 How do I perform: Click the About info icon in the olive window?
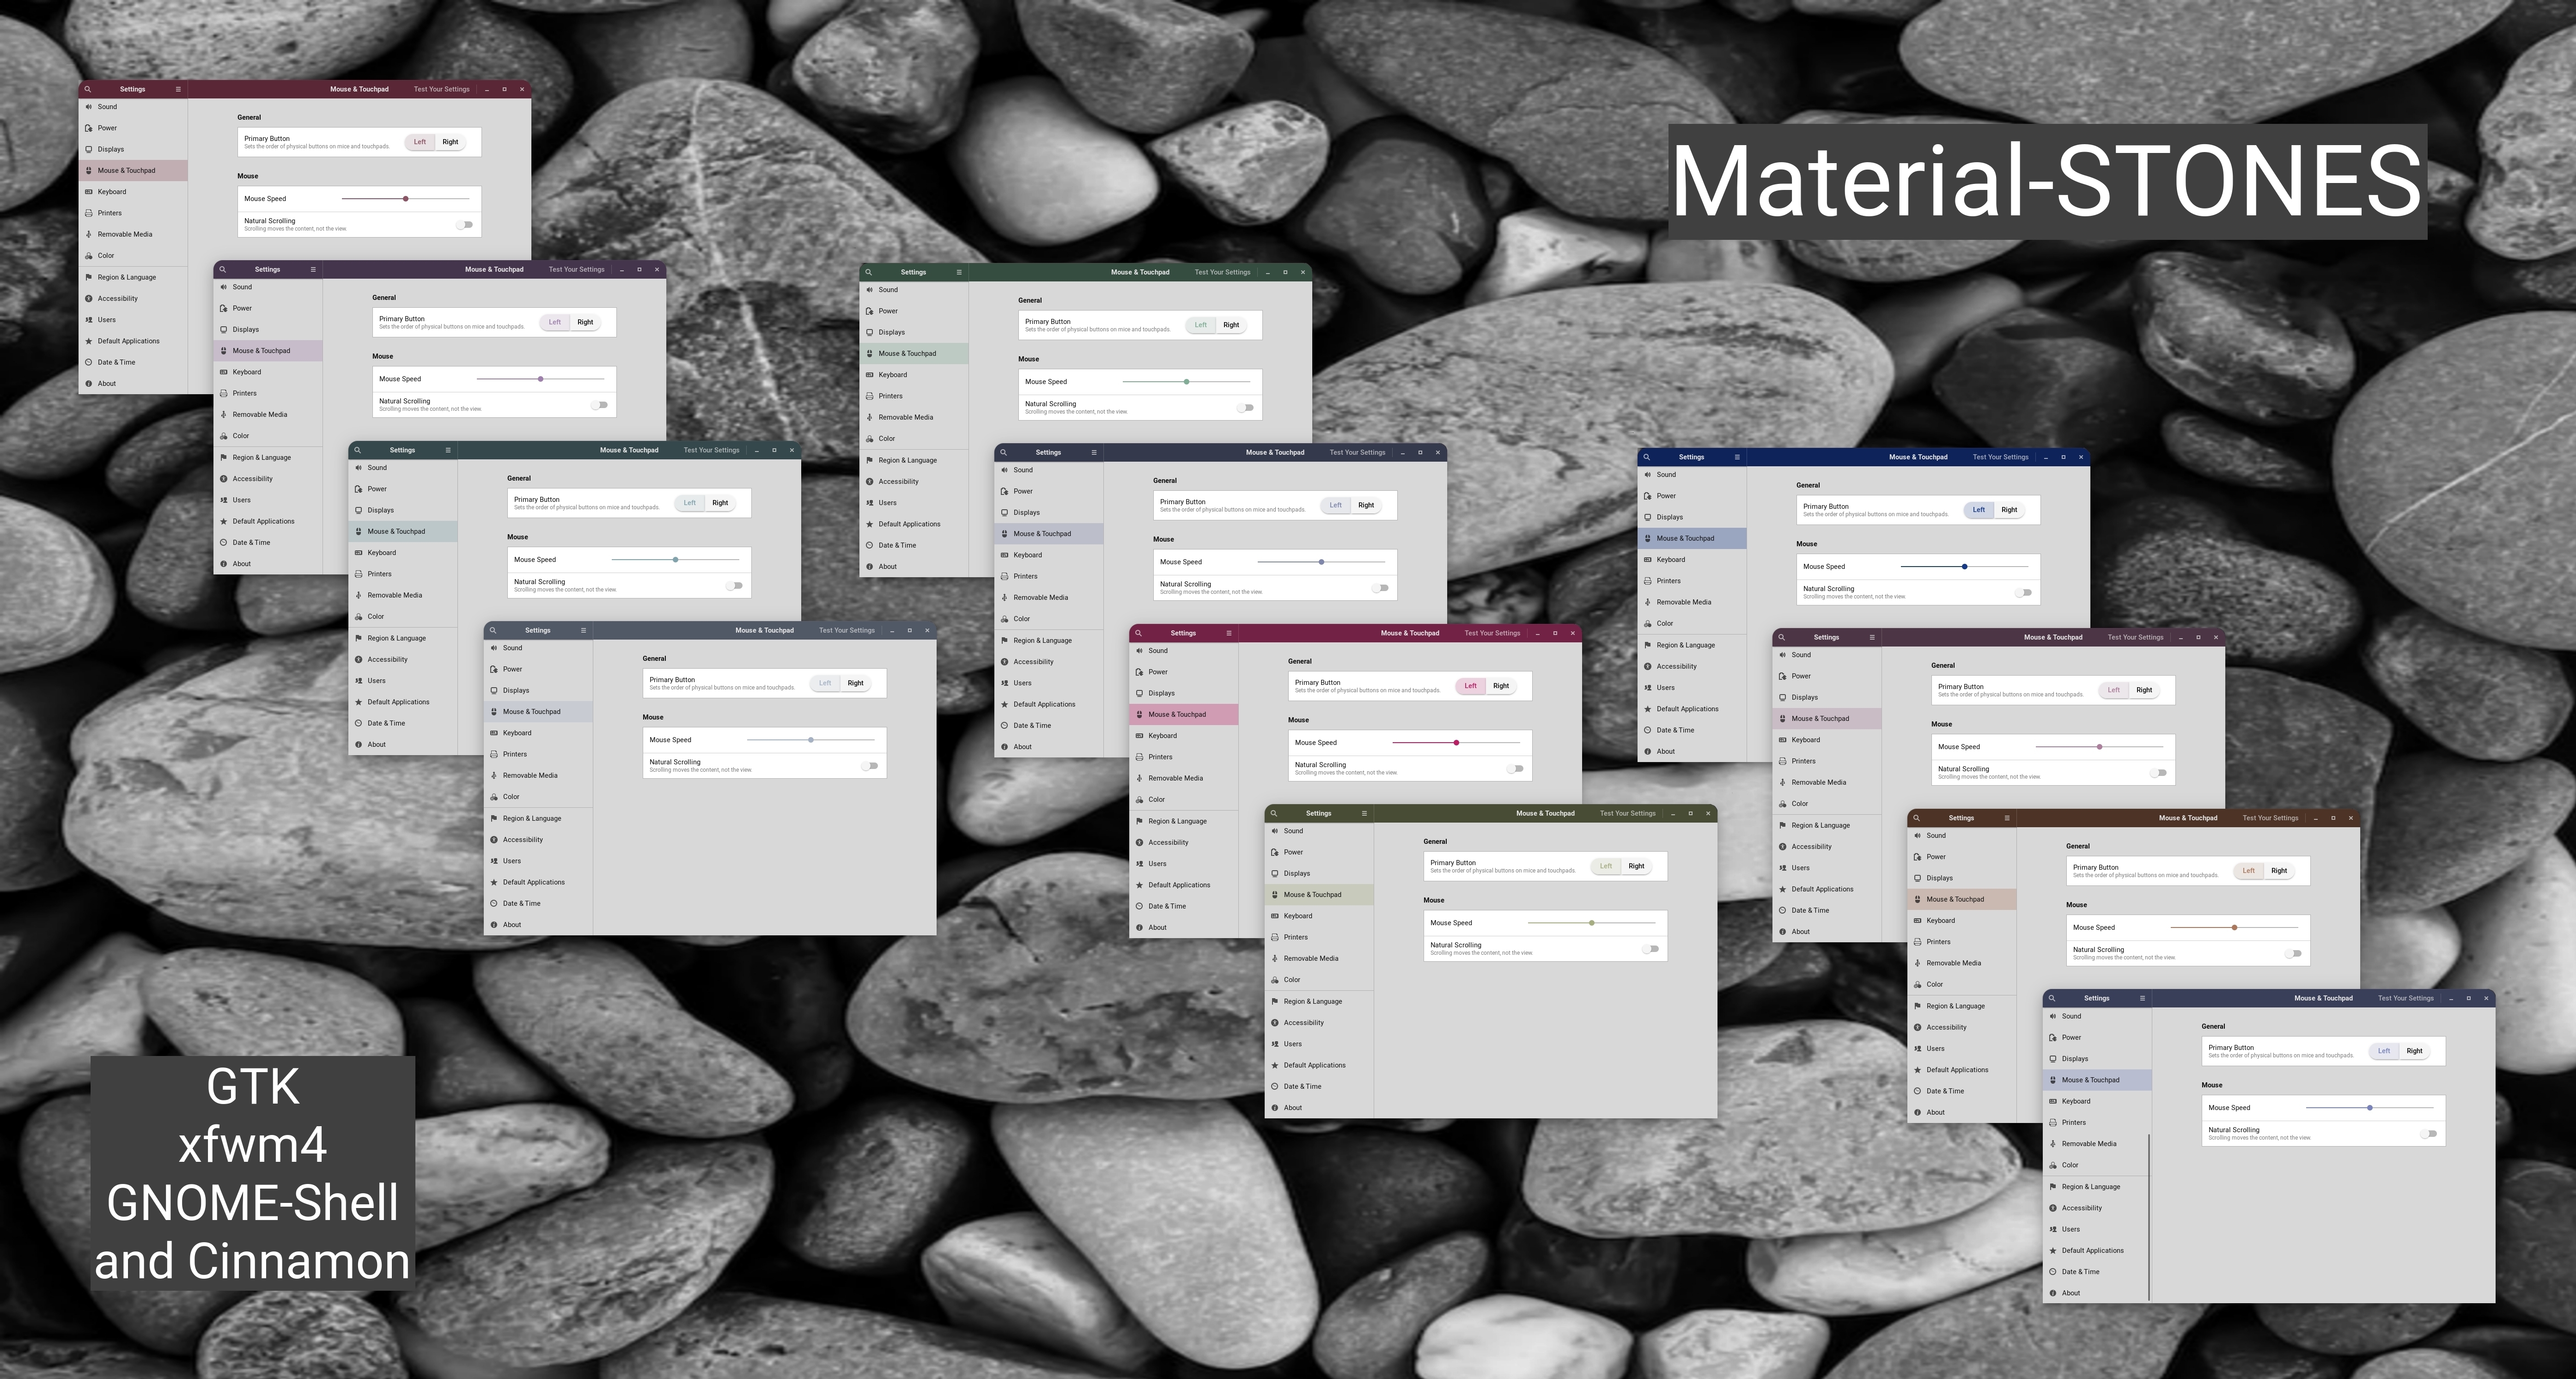point(1274,1108)
